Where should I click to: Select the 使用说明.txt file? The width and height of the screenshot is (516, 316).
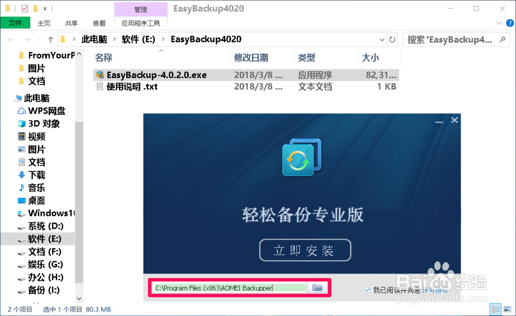(x=132, y=87)
